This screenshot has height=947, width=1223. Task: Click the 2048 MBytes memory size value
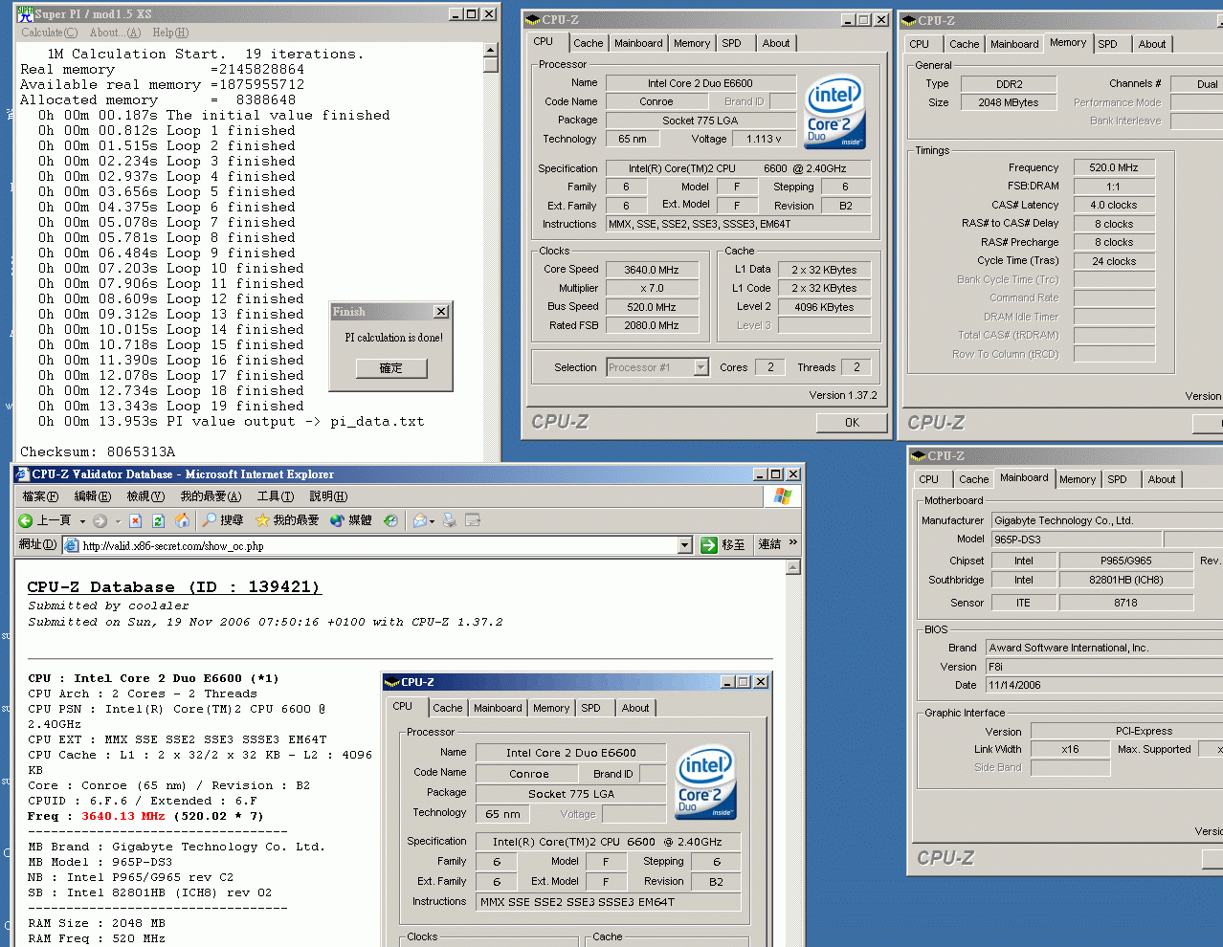click(1009, 102)
